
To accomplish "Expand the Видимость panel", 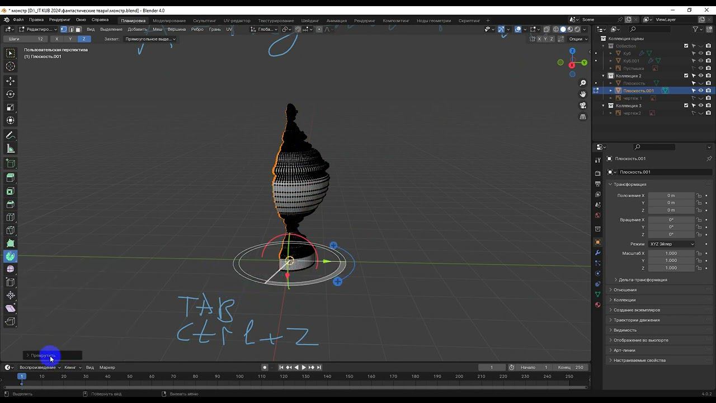I will (x=625, y=330).
